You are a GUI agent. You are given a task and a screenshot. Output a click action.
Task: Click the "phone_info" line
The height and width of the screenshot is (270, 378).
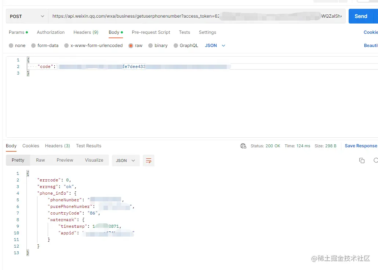point(57,193)
